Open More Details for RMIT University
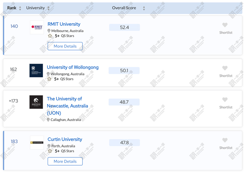Image resolution: width=244 pixels, height=172 pixels. pos(65,46)
